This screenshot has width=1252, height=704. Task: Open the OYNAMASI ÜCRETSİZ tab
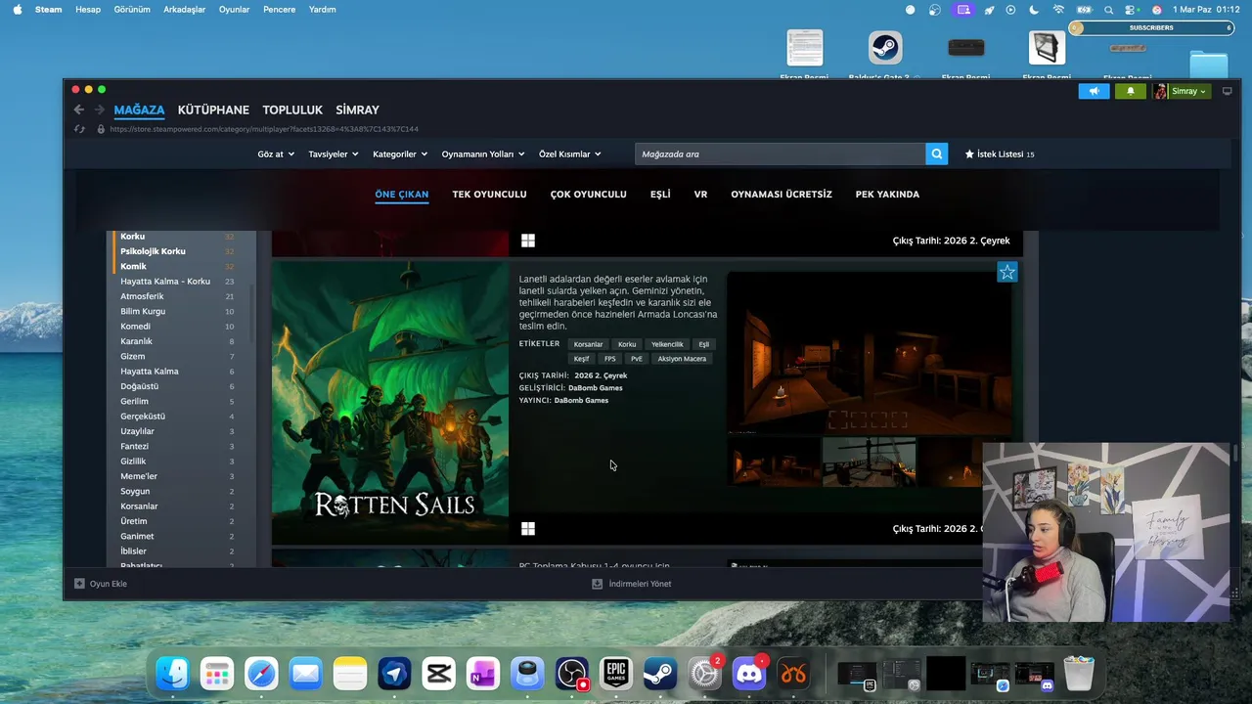click(x=782, y=194)
